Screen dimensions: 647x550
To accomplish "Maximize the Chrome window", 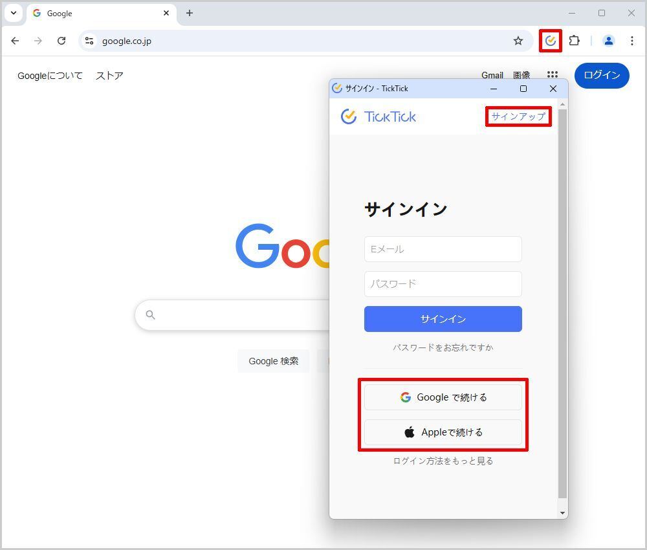I will 602,13.
